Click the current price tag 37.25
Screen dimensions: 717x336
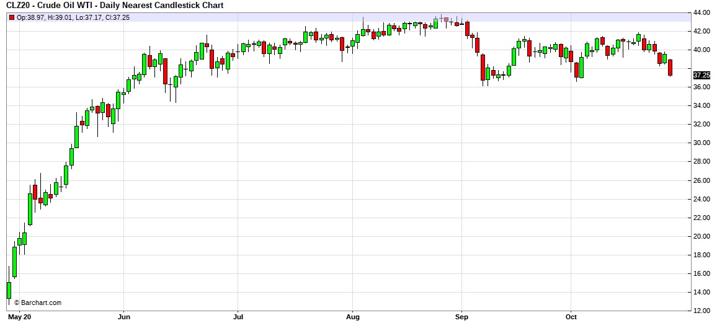[x=701, y=75]
